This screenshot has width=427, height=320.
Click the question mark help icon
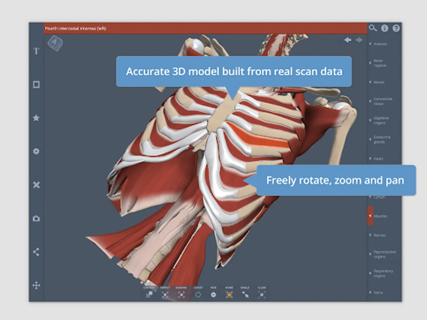coord(396,28)
